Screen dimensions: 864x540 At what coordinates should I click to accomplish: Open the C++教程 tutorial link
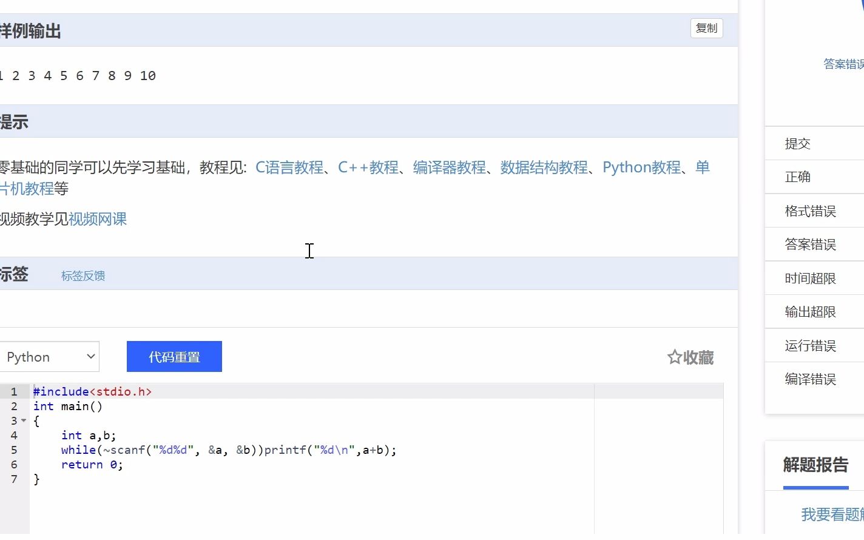click(369, 167)
